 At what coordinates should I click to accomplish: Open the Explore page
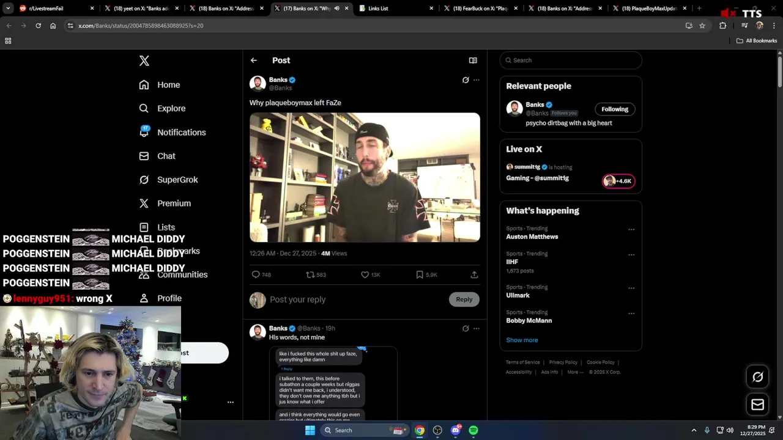(162, 108)
